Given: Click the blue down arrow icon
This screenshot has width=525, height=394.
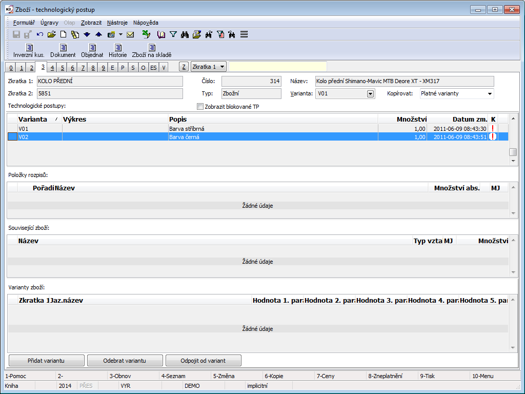Looking at the screenshot, I should coord(87,34).
